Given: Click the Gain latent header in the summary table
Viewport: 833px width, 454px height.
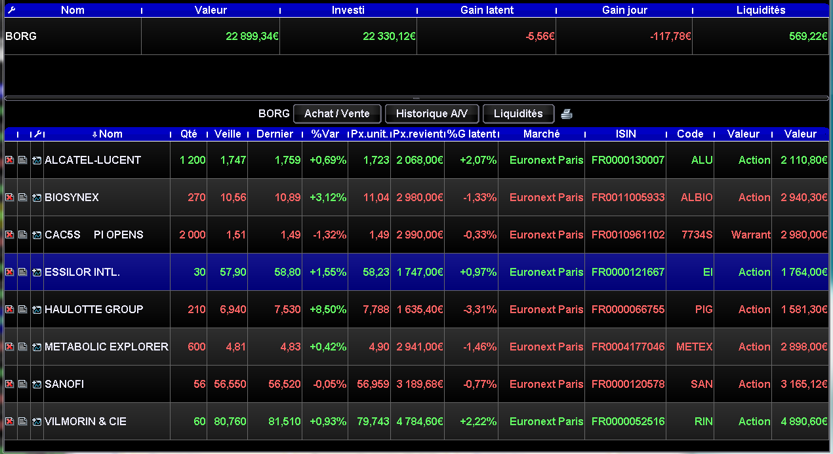Looking at the screenshot, I should pos(487,10).
